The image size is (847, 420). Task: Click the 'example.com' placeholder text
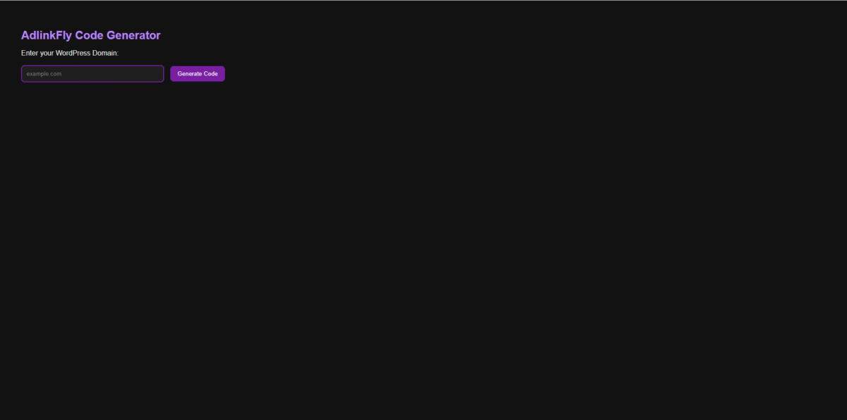(x=44, y=74)
